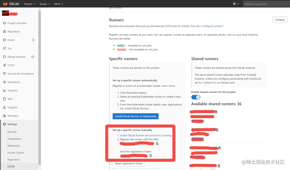Open the MaxBuilds link
The height and width of the screenshot is (170, 290).
255,79
